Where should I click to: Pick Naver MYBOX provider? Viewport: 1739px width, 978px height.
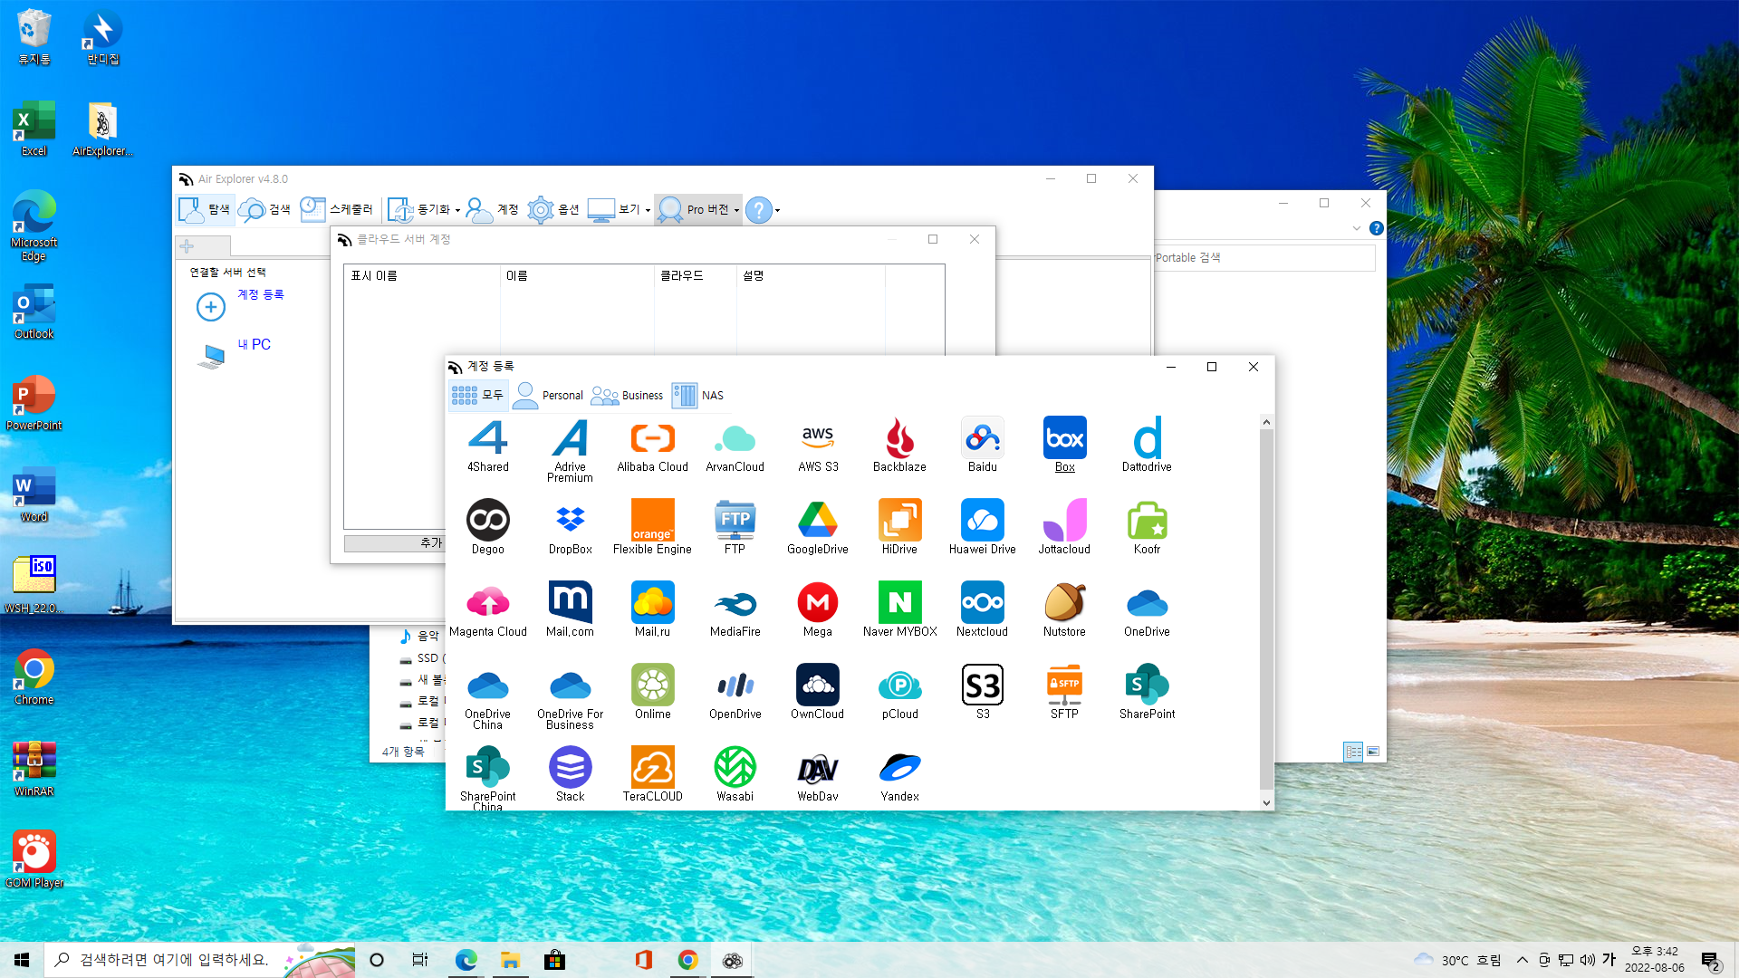pyautogui.click(x=899, y=609)
